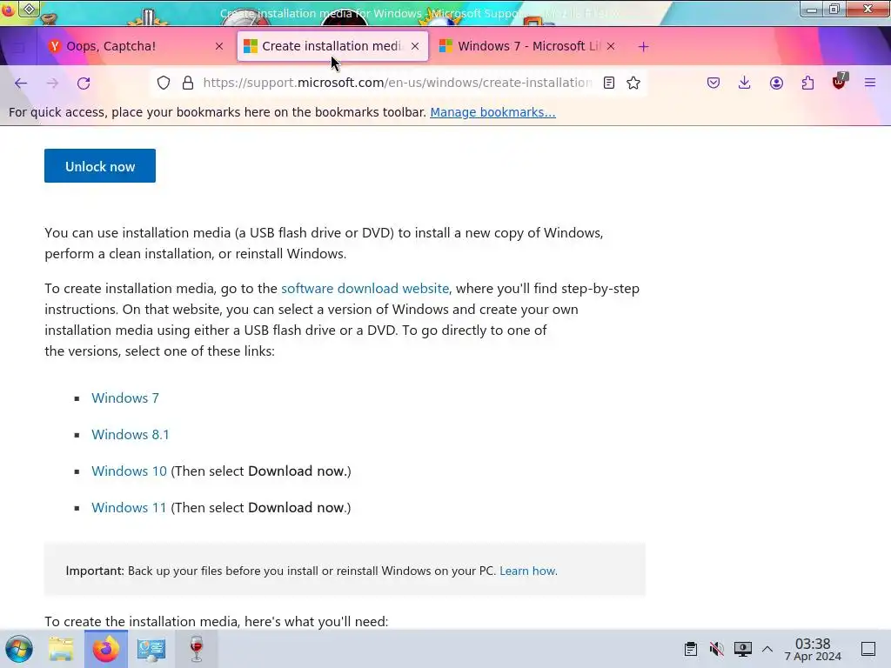Click the Manage bookmarks link
Image resolution: width=891 pixels, height=668 pixels.
click(492, 112)
